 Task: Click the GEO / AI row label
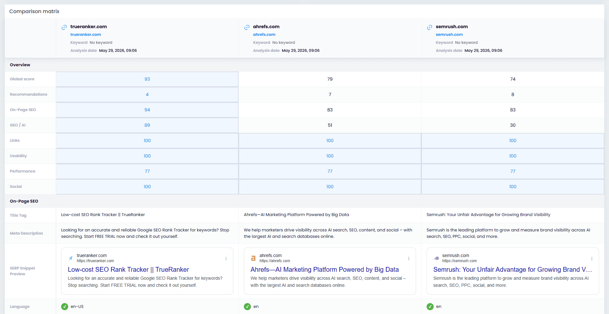(18, 125)
